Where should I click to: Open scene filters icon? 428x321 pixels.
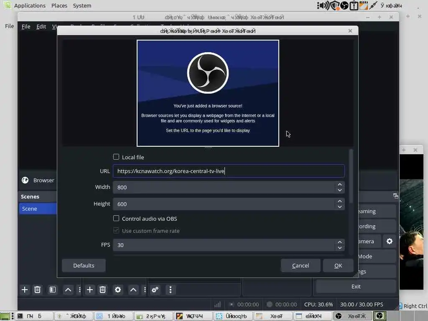(x=52, y=290)
